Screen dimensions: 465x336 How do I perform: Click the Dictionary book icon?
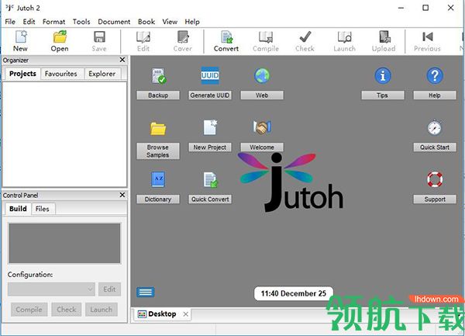158,179
